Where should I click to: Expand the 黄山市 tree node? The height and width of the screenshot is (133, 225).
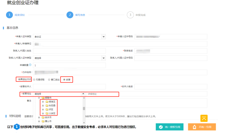(39, 121)
